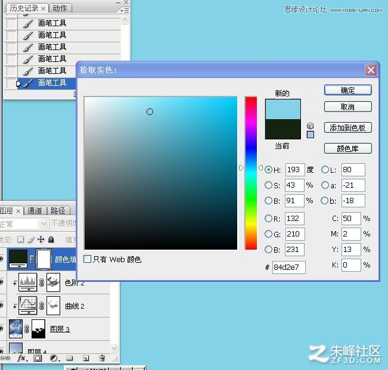Toggle visibility eye of 曲线 2 layer
This screenshot has height=370, width=388.
(x=1, y=305)
